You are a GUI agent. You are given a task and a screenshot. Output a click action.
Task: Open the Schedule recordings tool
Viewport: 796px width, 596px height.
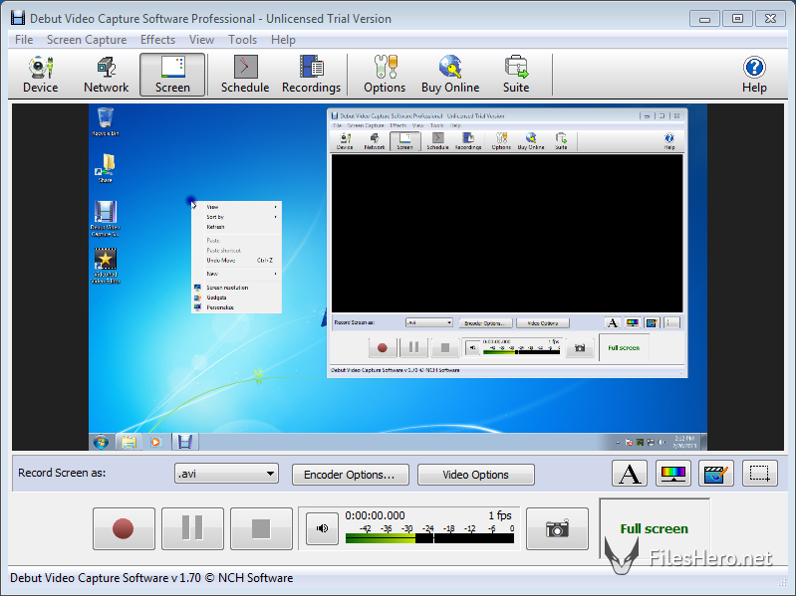[245, 75]
